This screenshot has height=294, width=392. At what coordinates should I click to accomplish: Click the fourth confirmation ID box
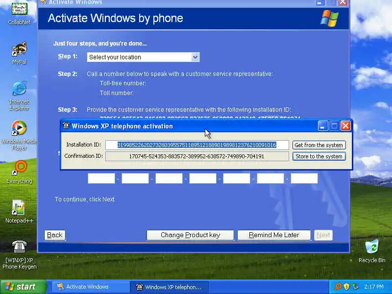click(203, 178)
